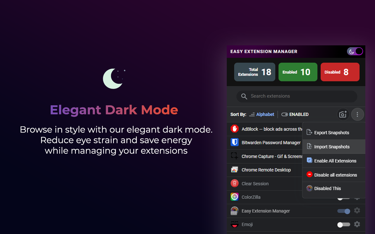Select the Clear Session extension name
375x234 pixels.
pyautogui.click(x=255, y=184)
